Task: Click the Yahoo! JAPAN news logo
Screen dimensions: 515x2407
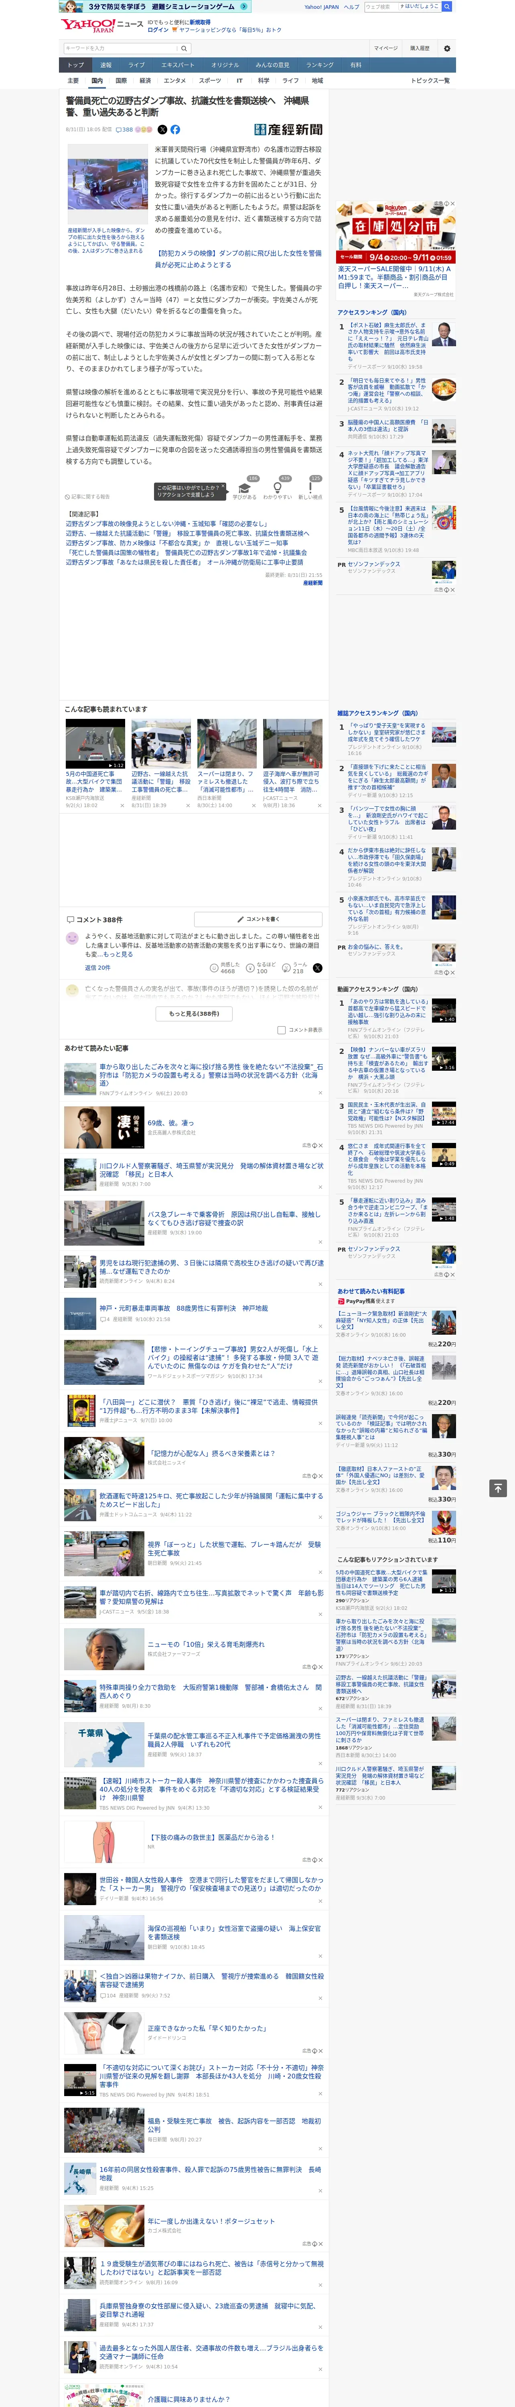Action: click(x=102, y=25)
